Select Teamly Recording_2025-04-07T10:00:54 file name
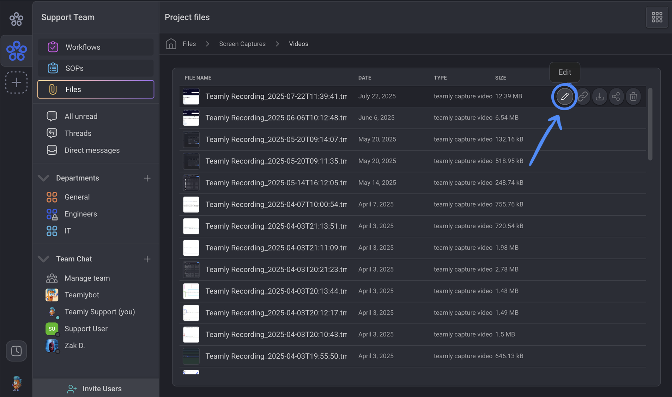This screenshot has width=672, height=397. coord(276,204)
